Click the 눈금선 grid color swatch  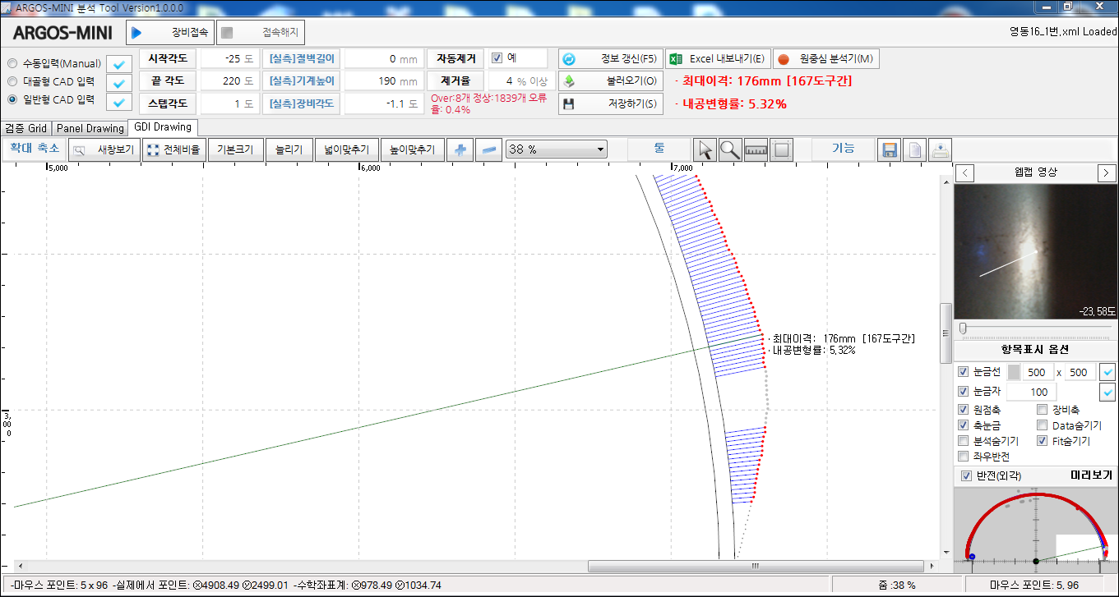1013,372
